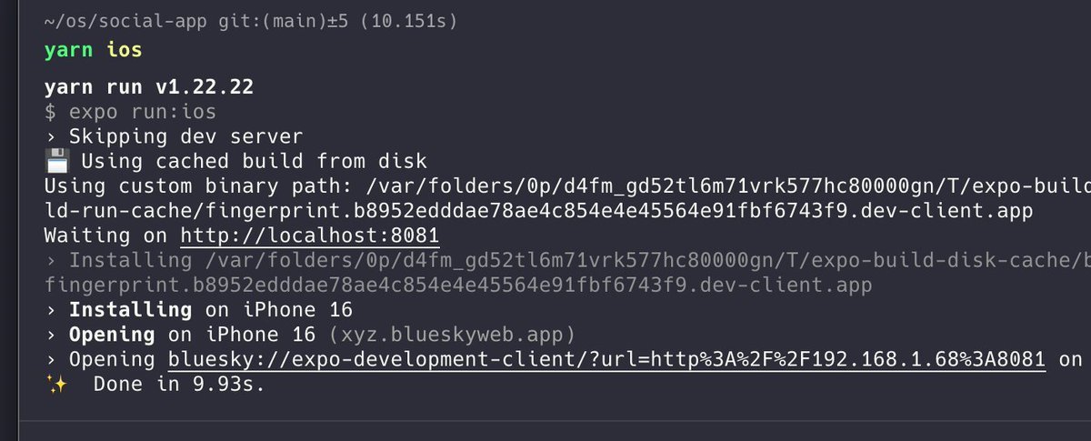Click the sparkles icon beside Done
1091x441 pixels.
[x=56, y=385]
